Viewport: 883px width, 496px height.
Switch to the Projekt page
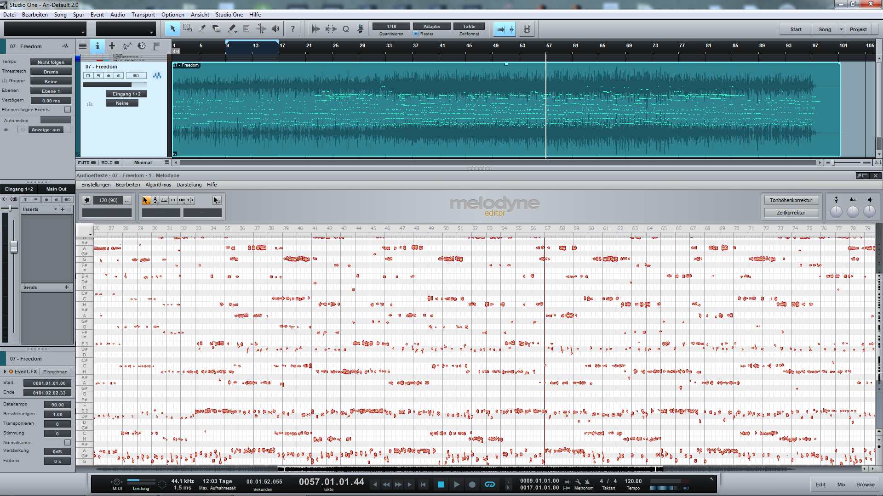[x=858, y=29]
